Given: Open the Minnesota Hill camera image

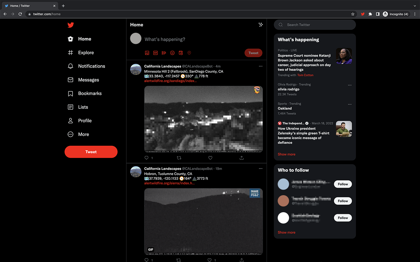Looking at the screenshot, I should pos(203,119).
